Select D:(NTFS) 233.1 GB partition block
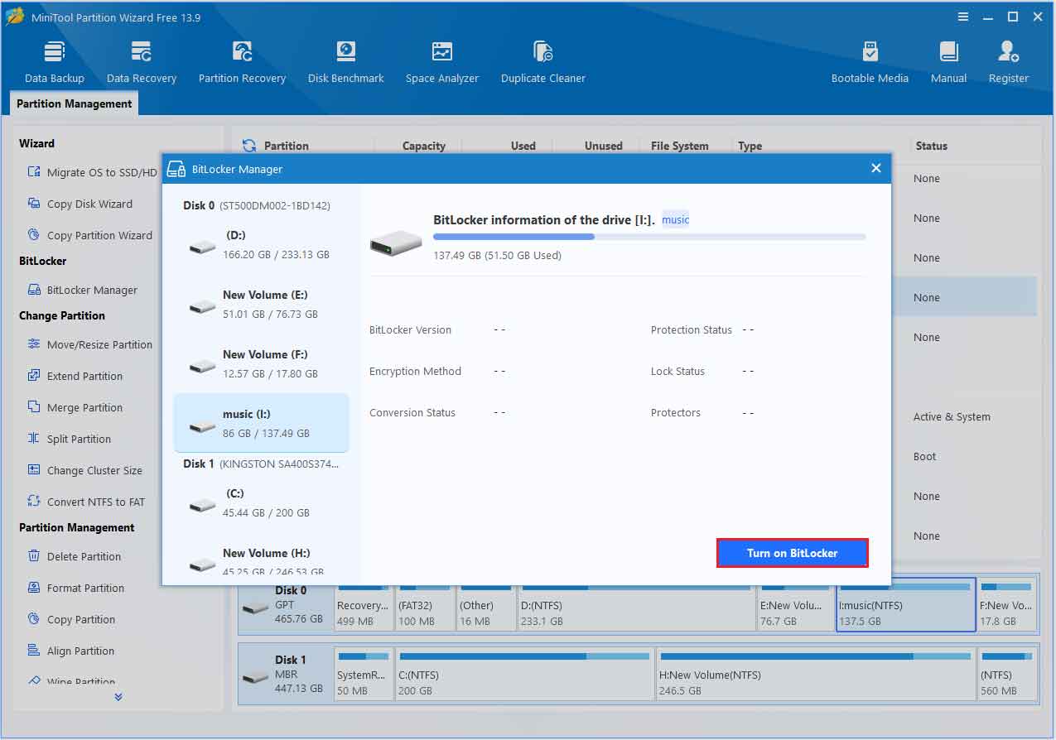 coord(636,605)
